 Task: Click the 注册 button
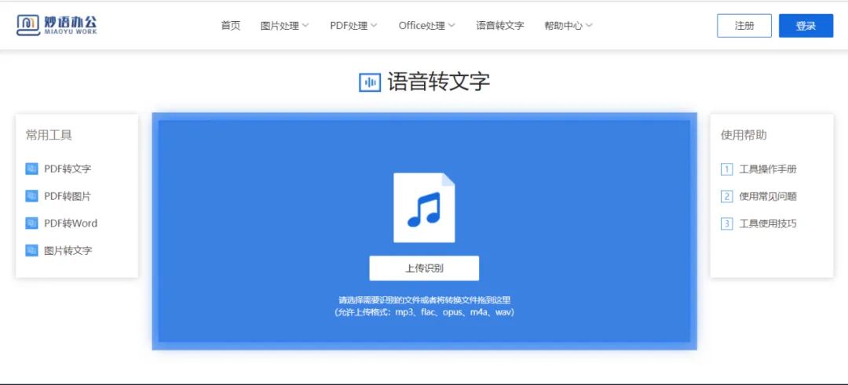pyautogui.click(x=744, y=26)
